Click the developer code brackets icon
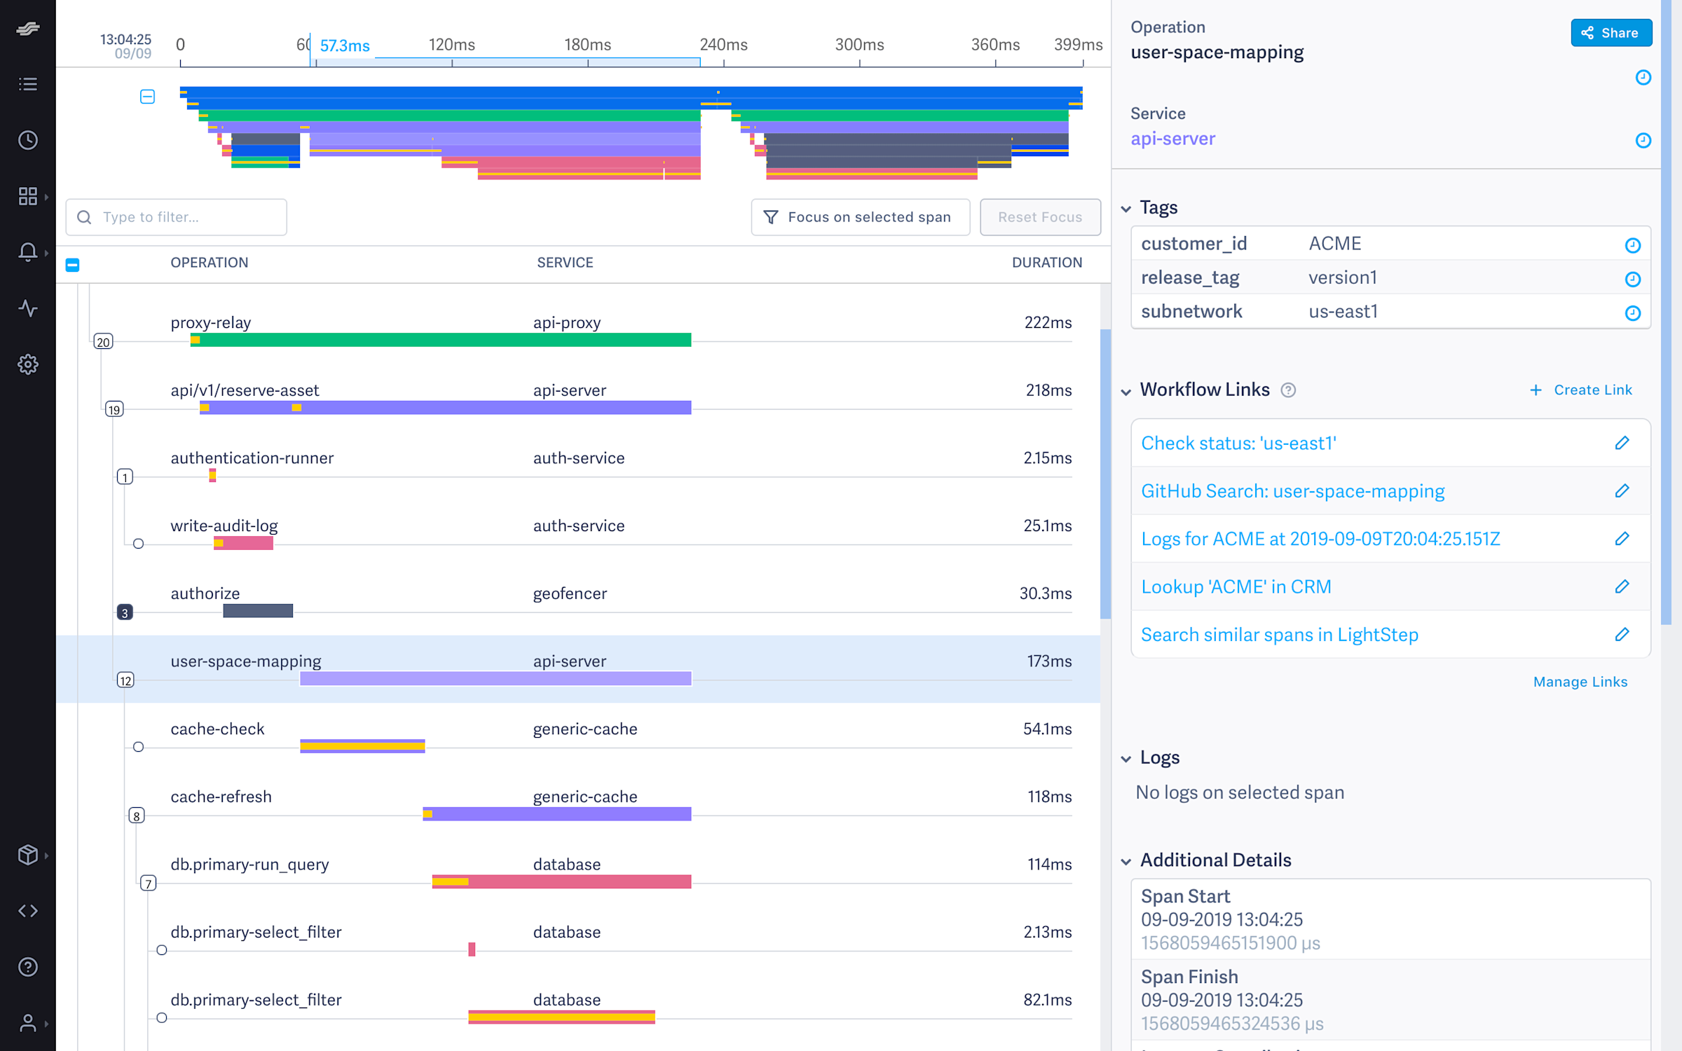 [28, 911]
